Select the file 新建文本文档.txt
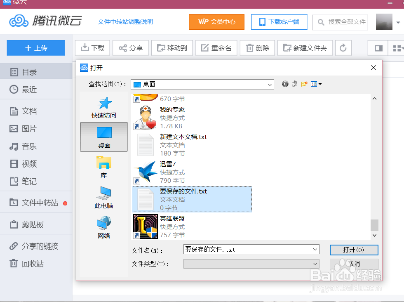 [x=192, y=145]
